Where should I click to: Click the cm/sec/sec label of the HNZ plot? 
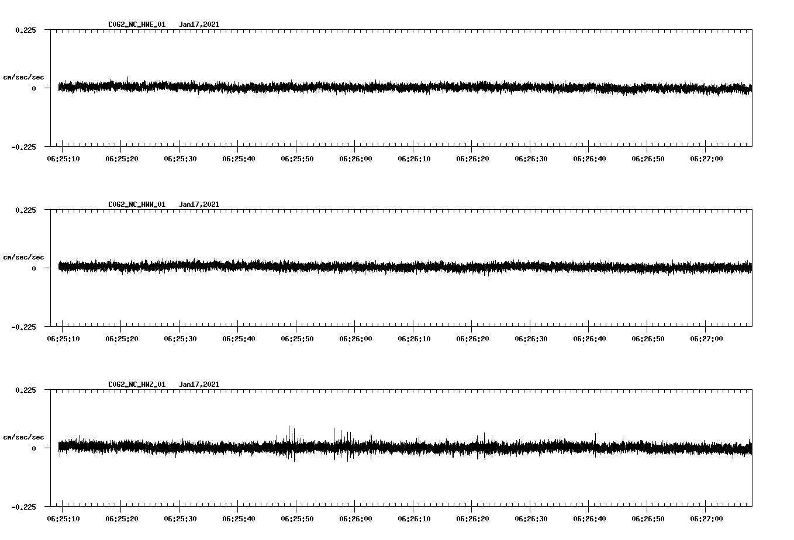click(x=25, y=436)
